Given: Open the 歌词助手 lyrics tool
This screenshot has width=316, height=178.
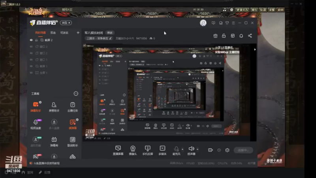Looking at the screenshot, I should pyautogui.click(x=73, y=142).
